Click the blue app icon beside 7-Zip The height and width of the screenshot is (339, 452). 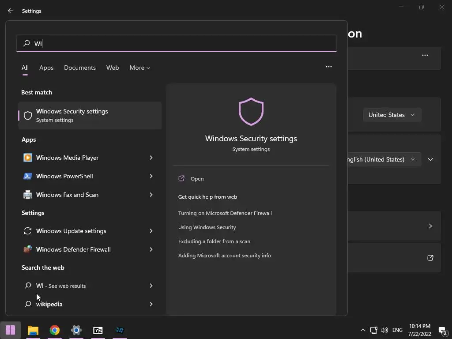coord(119,330)
